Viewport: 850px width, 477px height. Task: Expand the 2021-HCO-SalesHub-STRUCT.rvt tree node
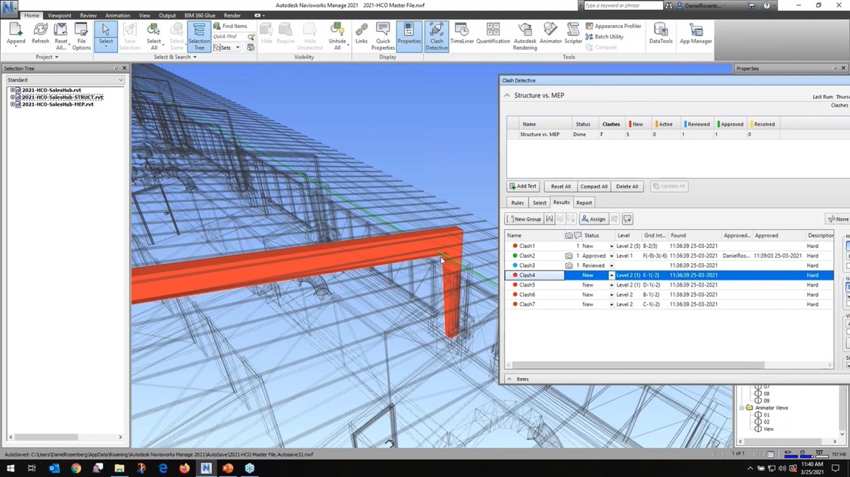pos(12,98)
